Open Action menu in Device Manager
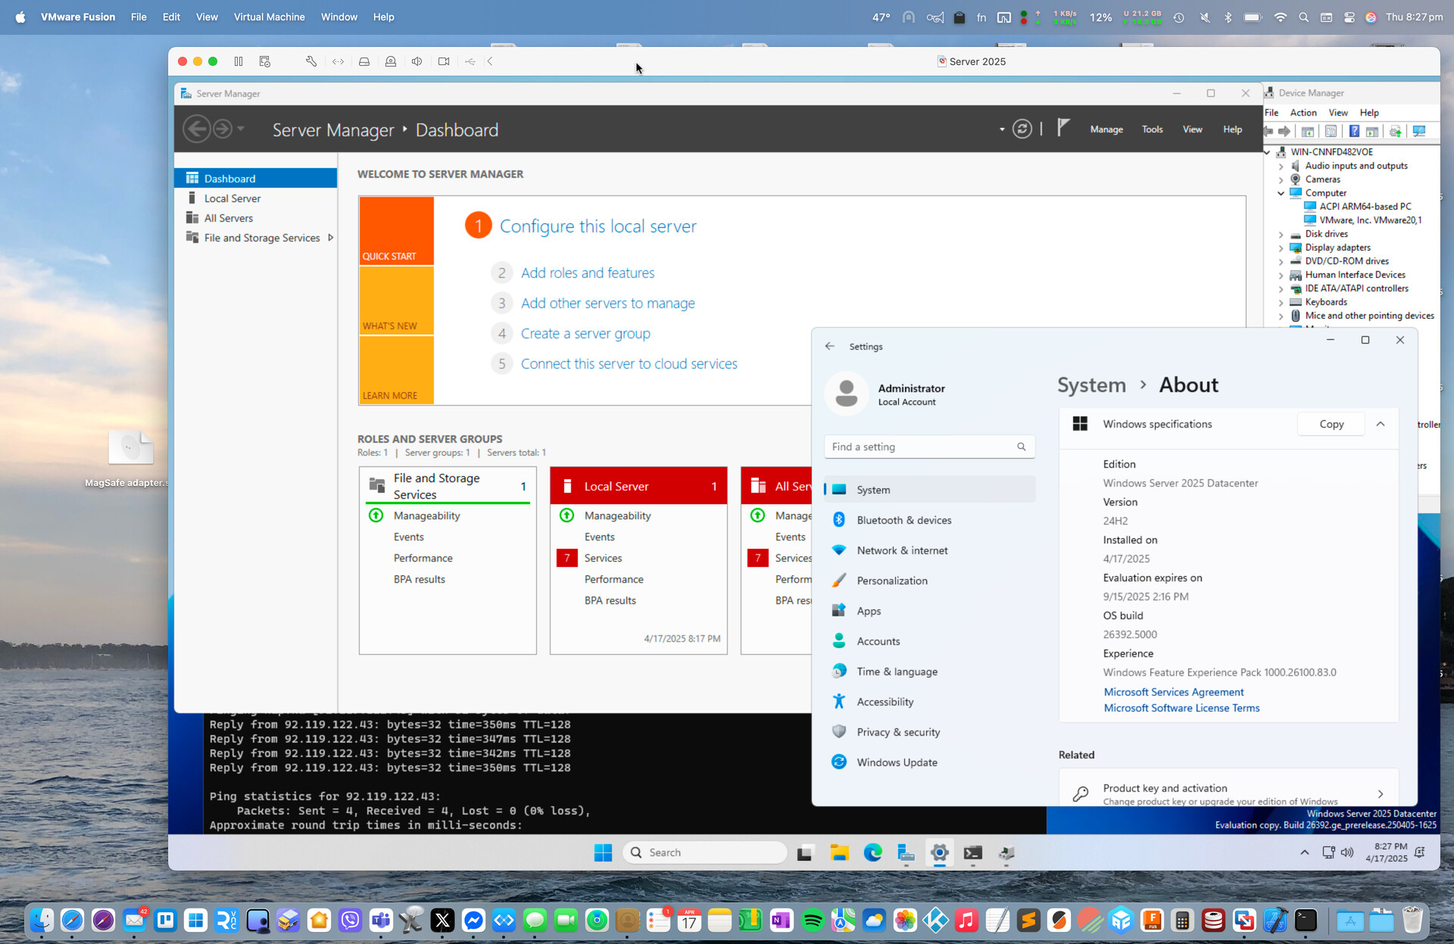1454x944 pixels. click(x=1303, y=112)
